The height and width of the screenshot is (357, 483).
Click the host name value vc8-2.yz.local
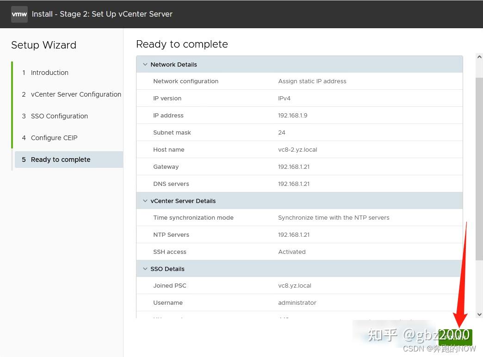tap(297, 150)
